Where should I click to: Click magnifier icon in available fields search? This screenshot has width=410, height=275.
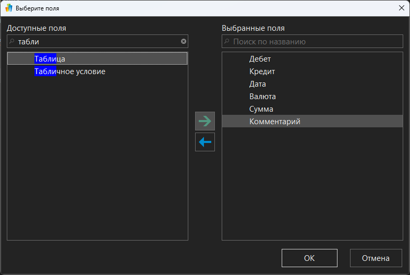click(x=11, y=41)
